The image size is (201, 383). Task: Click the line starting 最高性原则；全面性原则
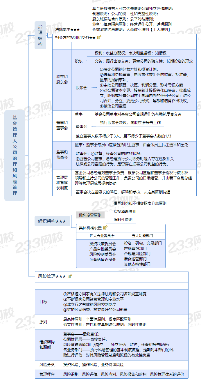[97, 319]
